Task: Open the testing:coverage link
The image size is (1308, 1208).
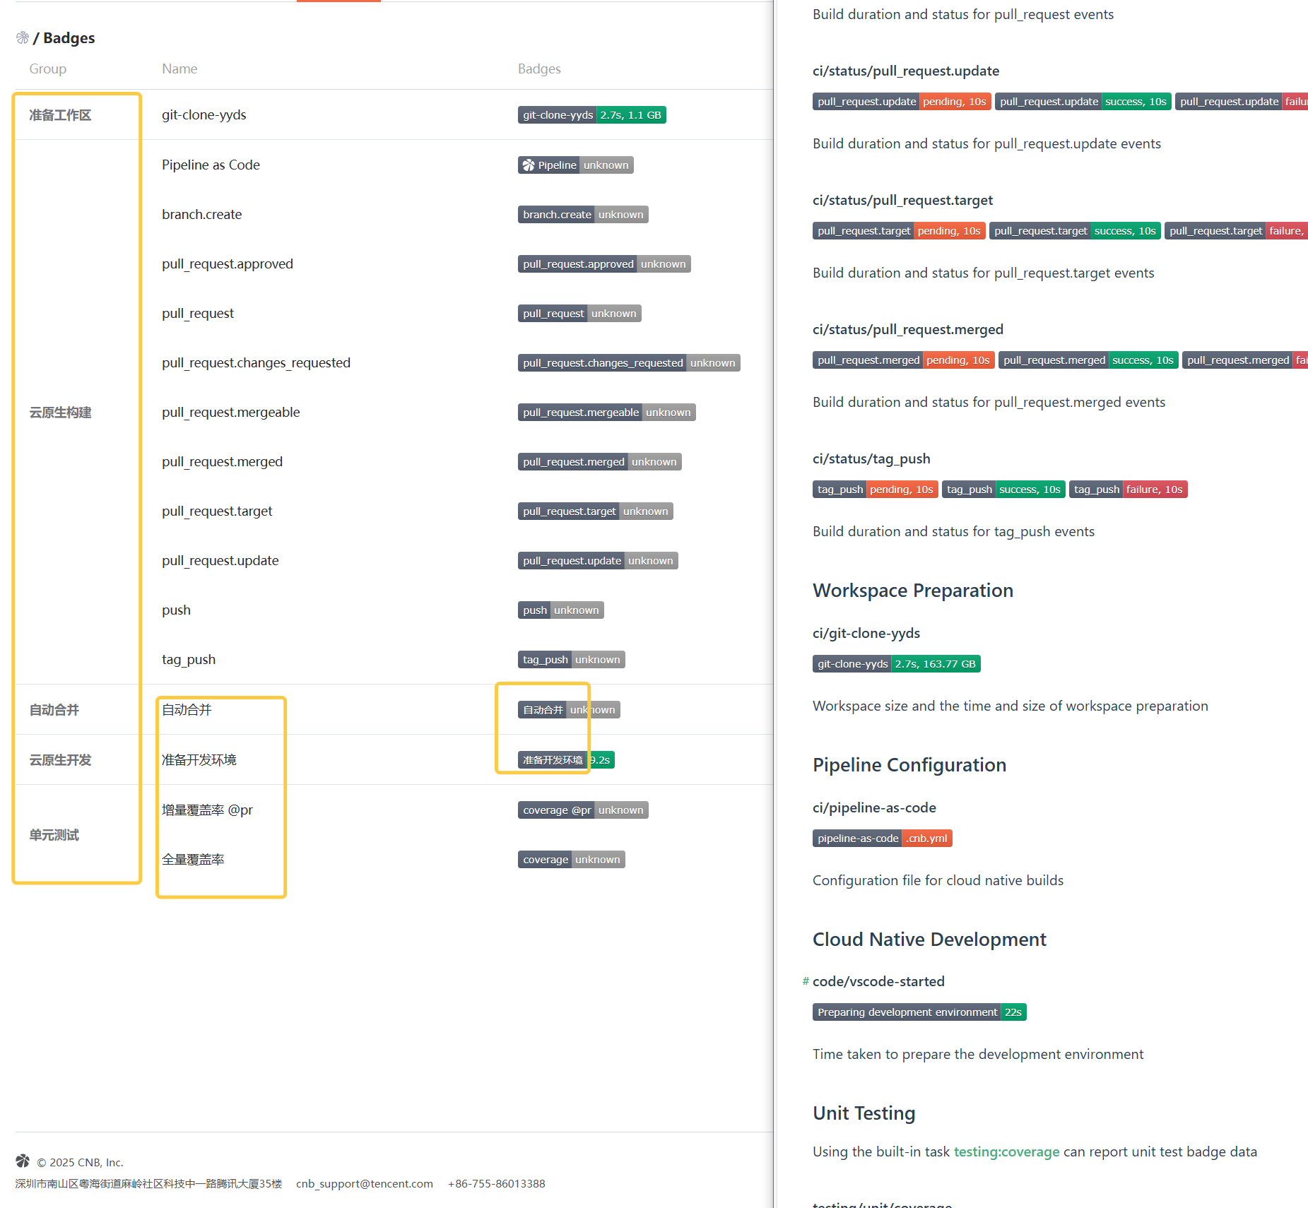Action: click(x=1006, y=1151)
